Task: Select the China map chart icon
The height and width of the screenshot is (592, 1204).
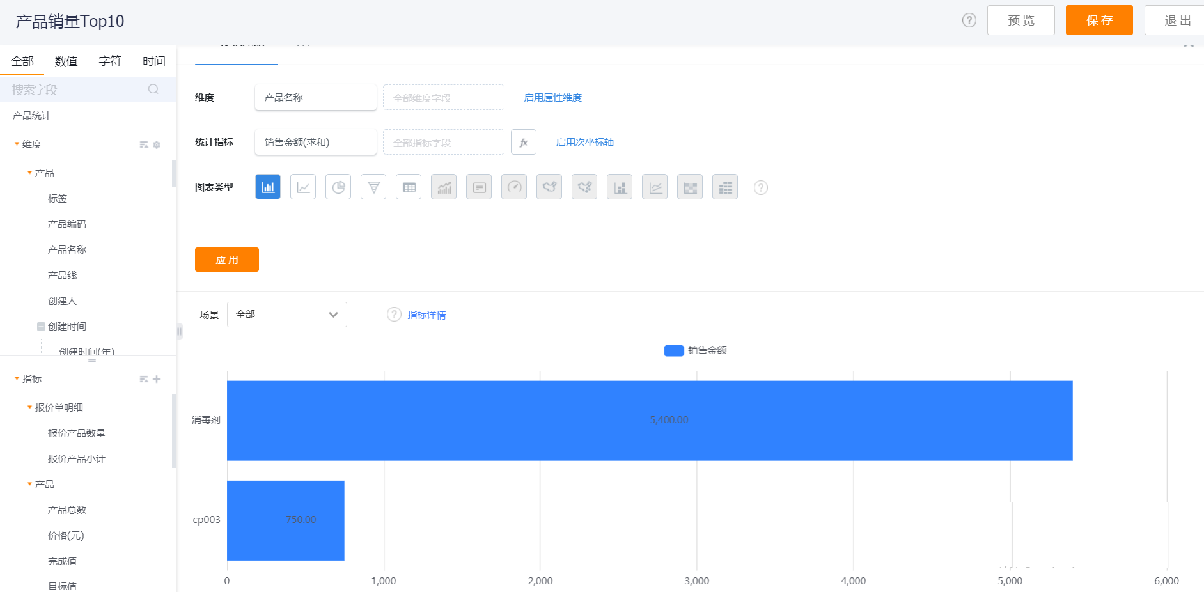Action: [x=549, y=187]
